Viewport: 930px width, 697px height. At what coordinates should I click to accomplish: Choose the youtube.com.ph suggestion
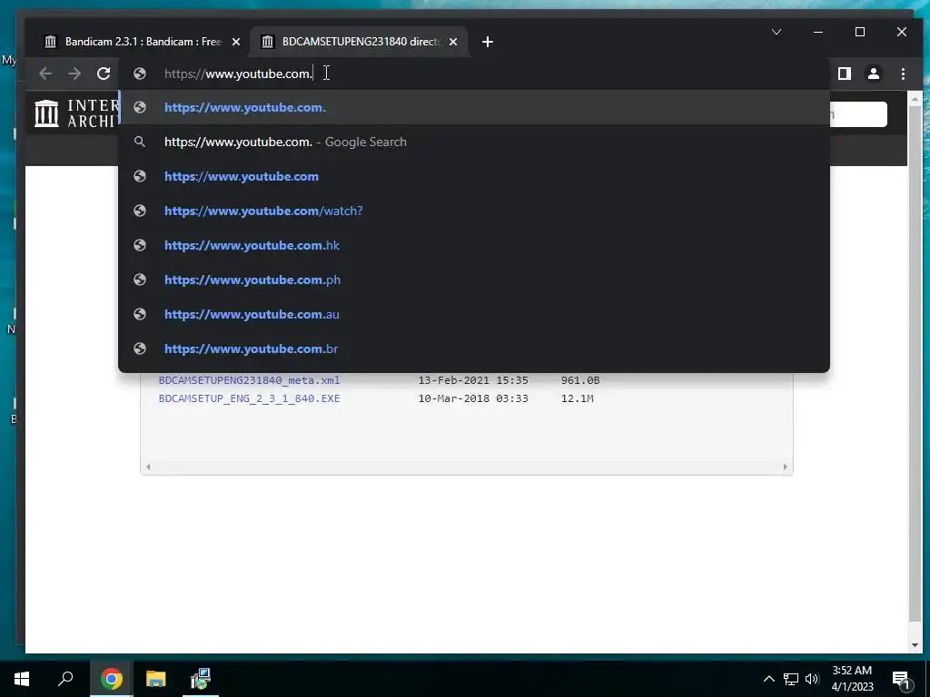pos(474,280)
